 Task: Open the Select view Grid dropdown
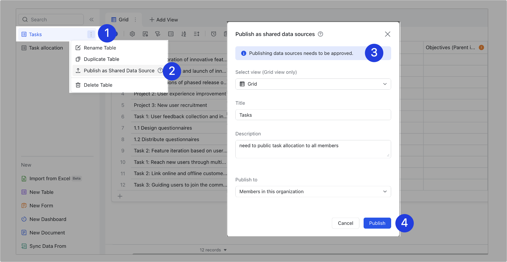coord(313,84)
